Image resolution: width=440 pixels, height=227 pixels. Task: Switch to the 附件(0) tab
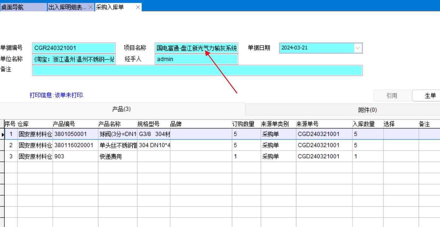pyautogui.click(x=367, y=110)
